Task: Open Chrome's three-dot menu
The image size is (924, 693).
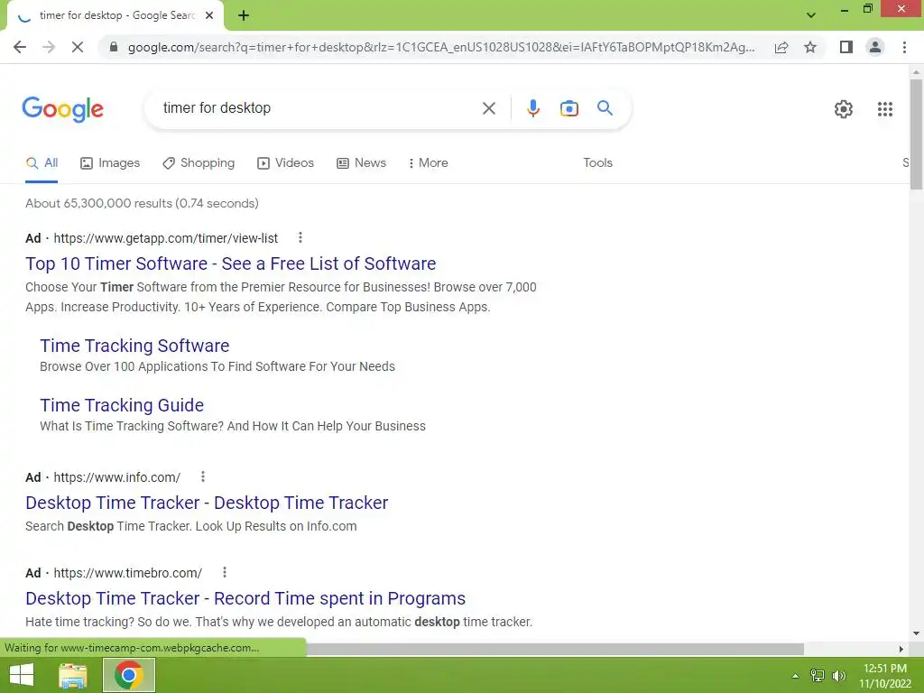Action: (904, 47)
